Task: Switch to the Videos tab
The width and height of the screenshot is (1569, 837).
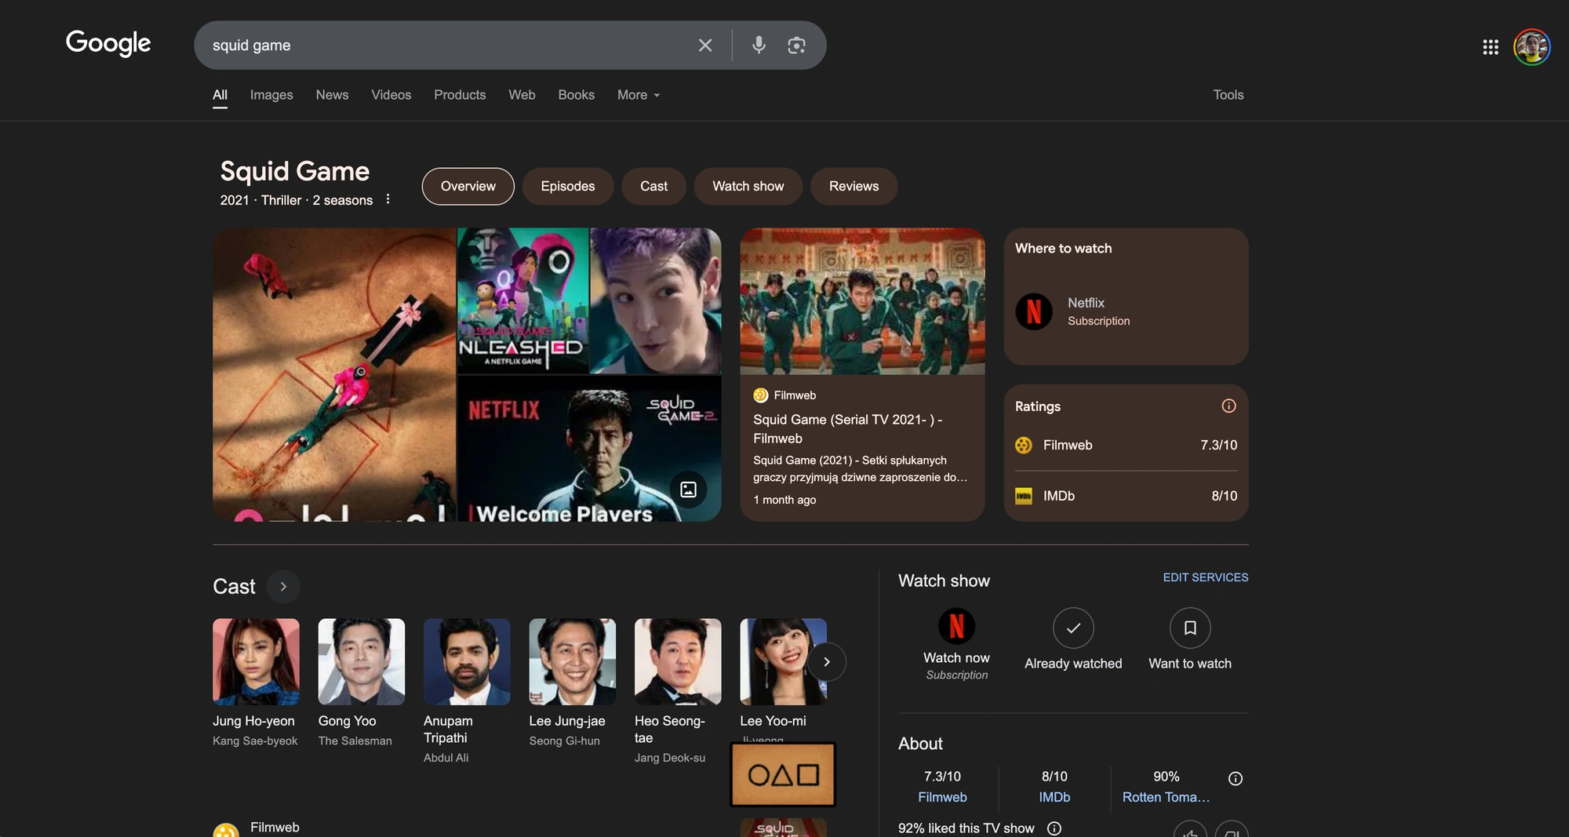Action: pyautogui.click(x=391, y=95)
